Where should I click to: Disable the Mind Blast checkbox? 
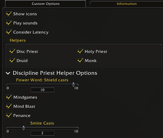point(9,106)
